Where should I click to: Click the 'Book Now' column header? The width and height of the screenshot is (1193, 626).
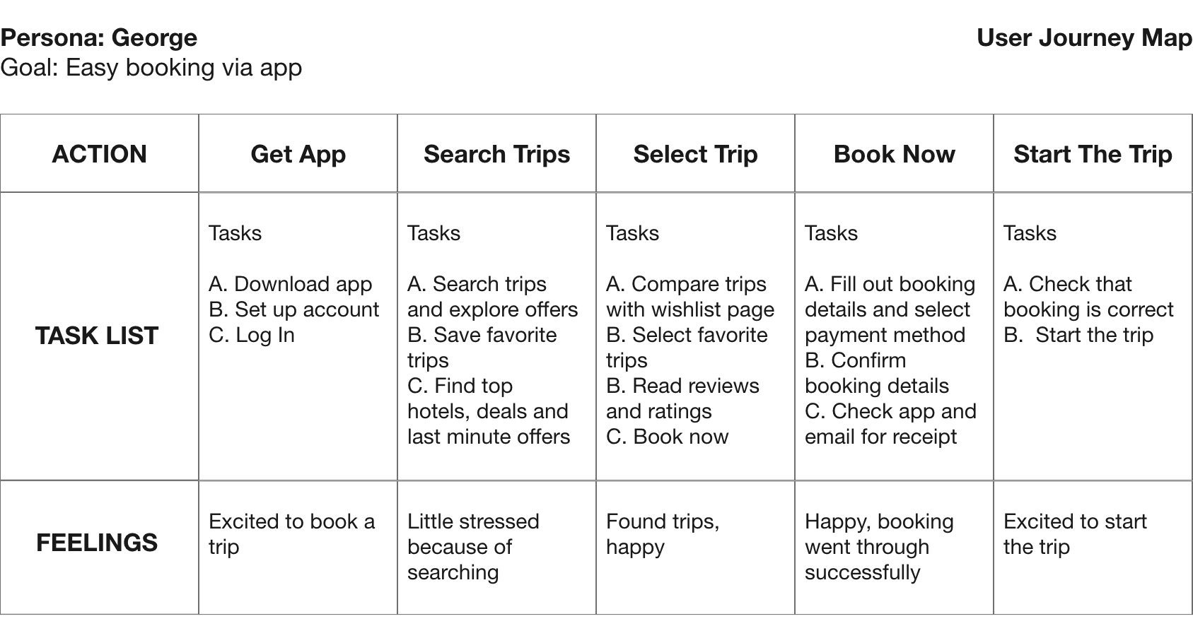click(x=894, y=154)
